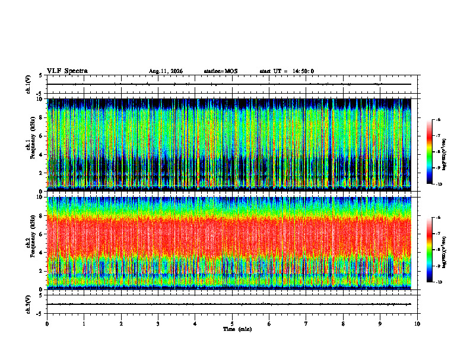Click the 3 minute tick label
470x363 pixels.
158,324
